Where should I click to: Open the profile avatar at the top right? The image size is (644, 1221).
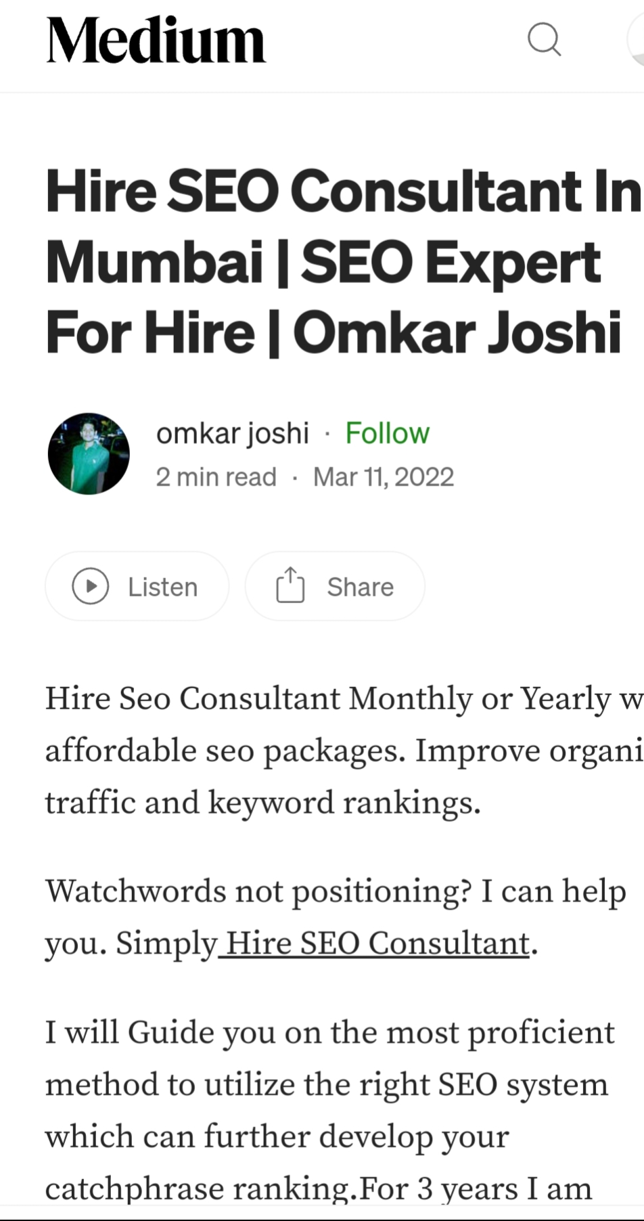coord(639,41)
